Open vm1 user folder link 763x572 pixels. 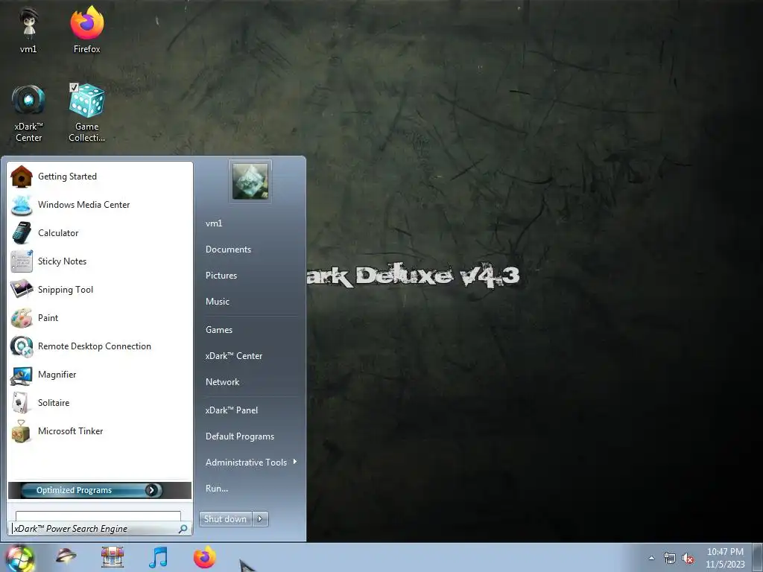[x=214, y=223]
